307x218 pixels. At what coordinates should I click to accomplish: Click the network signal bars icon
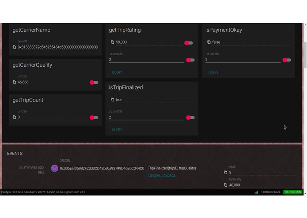pos(256,192)
